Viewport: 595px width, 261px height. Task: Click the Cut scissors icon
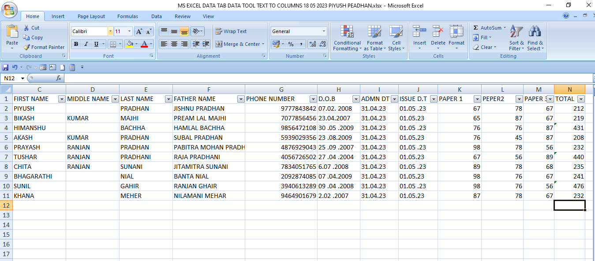click(27, 28)
